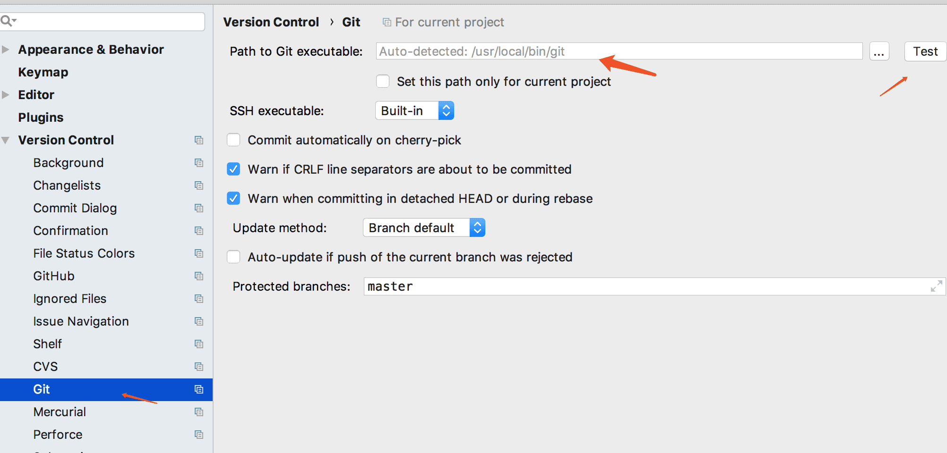Click the Path to Git executable field
The height and width of the screenshot is (453, 947).
tap(619, 51)
